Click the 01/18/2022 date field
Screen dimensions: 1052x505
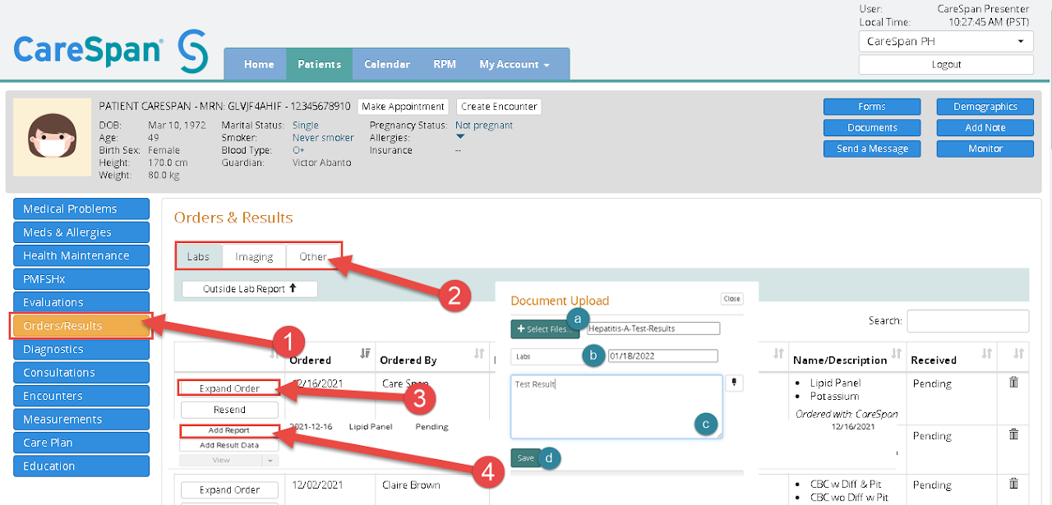(662, 356)
